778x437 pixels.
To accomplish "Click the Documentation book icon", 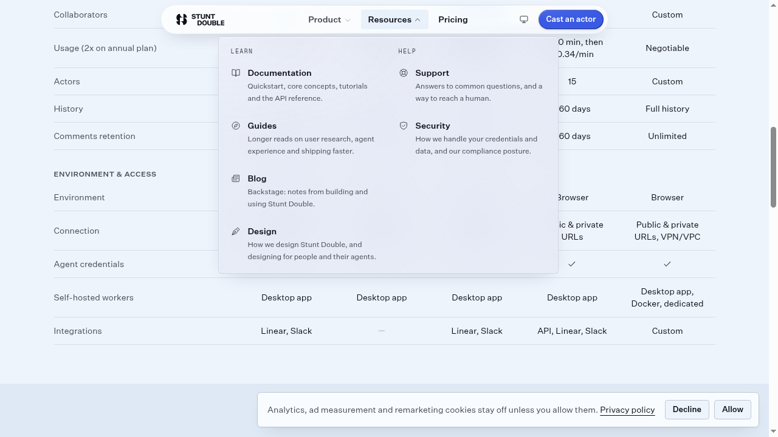I will click(x=236, y=73).
